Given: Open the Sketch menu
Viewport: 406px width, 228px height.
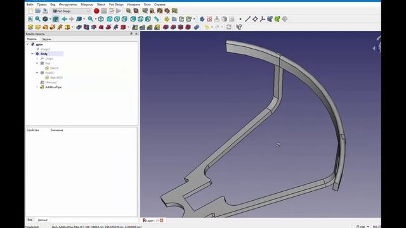Looking at the screenshot, I should pos(101,4).
